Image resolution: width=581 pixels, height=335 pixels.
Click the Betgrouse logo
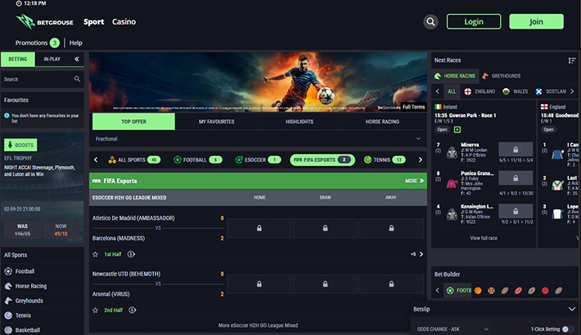(46, 22)
